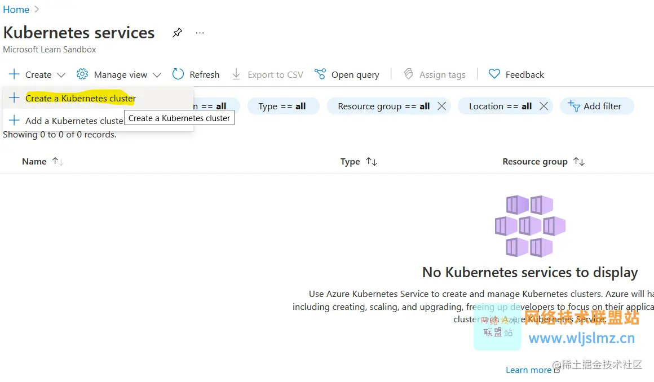The image size is (654, 382).
Task: Open the Resource group == all filter
Action: tap(383, 106)
